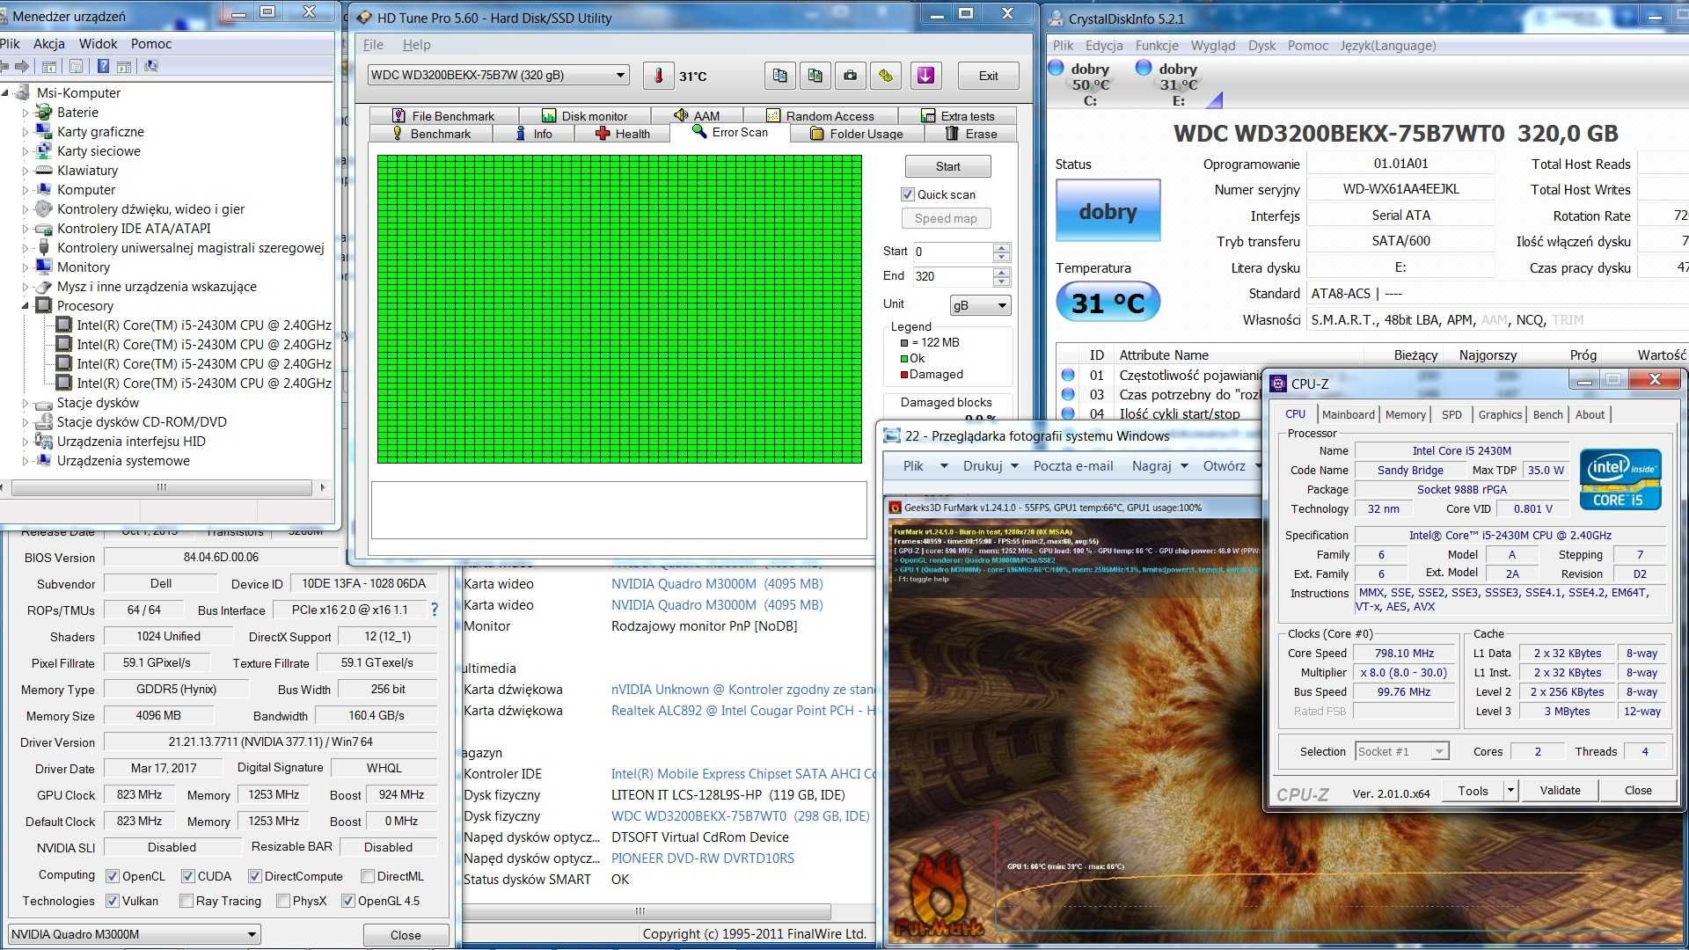Open the Funkcje menu in CrystalDiskInfo
1689x950 pixels.
pyautogui.click(x=1157, y=46)
